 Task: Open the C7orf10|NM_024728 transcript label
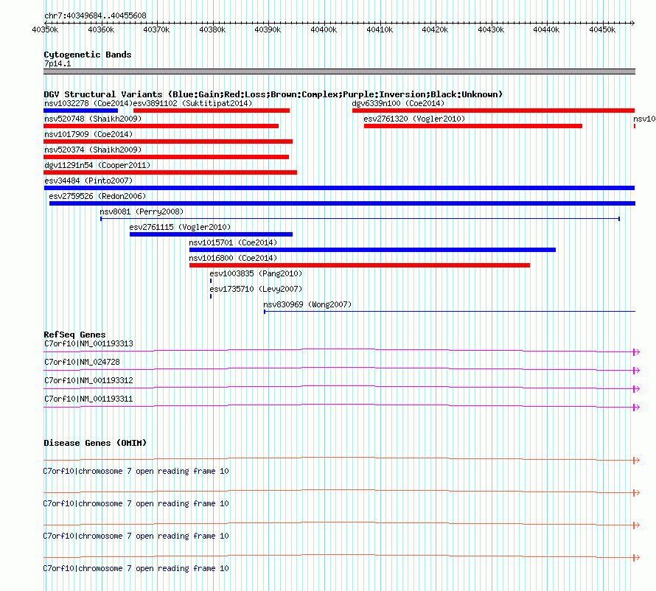tap(82, 363)
